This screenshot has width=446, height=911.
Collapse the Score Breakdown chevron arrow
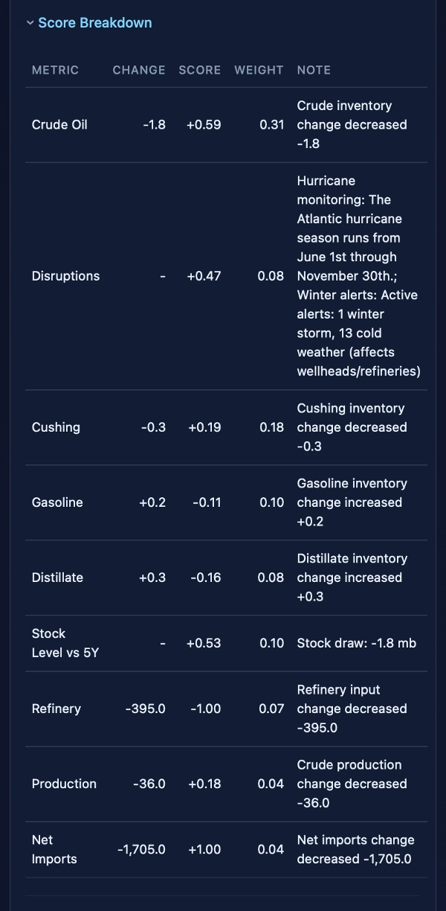coord(30,23)
